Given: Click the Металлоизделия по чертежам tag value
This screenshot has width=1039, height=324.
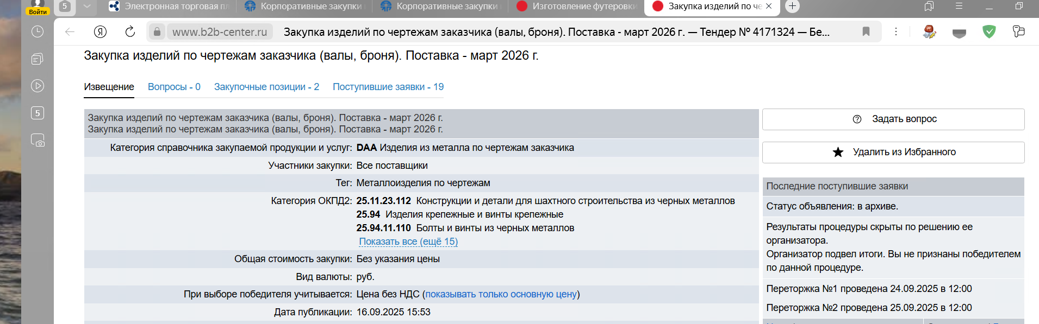Looking at the screenshot, I should 423,183.
